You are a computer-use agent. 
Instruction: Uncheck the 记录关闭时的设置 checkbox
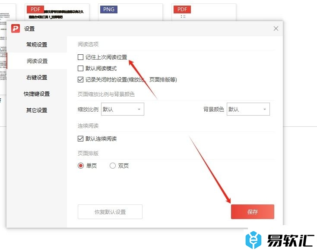[x=81, y=79]
